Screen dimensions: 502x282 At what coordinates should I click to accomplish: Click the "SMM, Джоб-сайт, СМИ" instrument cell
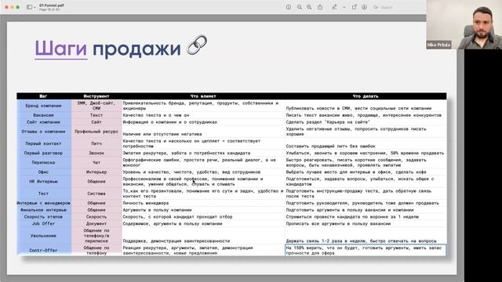coord(96,106)
